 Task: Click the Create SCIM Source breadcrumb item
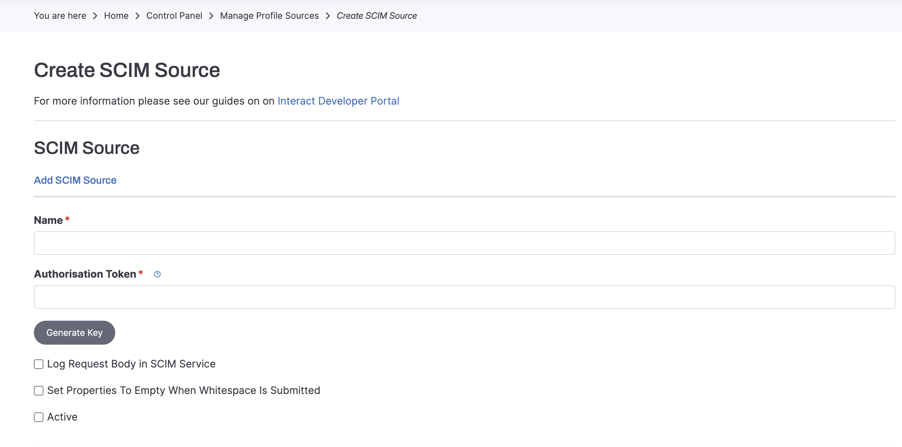point(376,16)
